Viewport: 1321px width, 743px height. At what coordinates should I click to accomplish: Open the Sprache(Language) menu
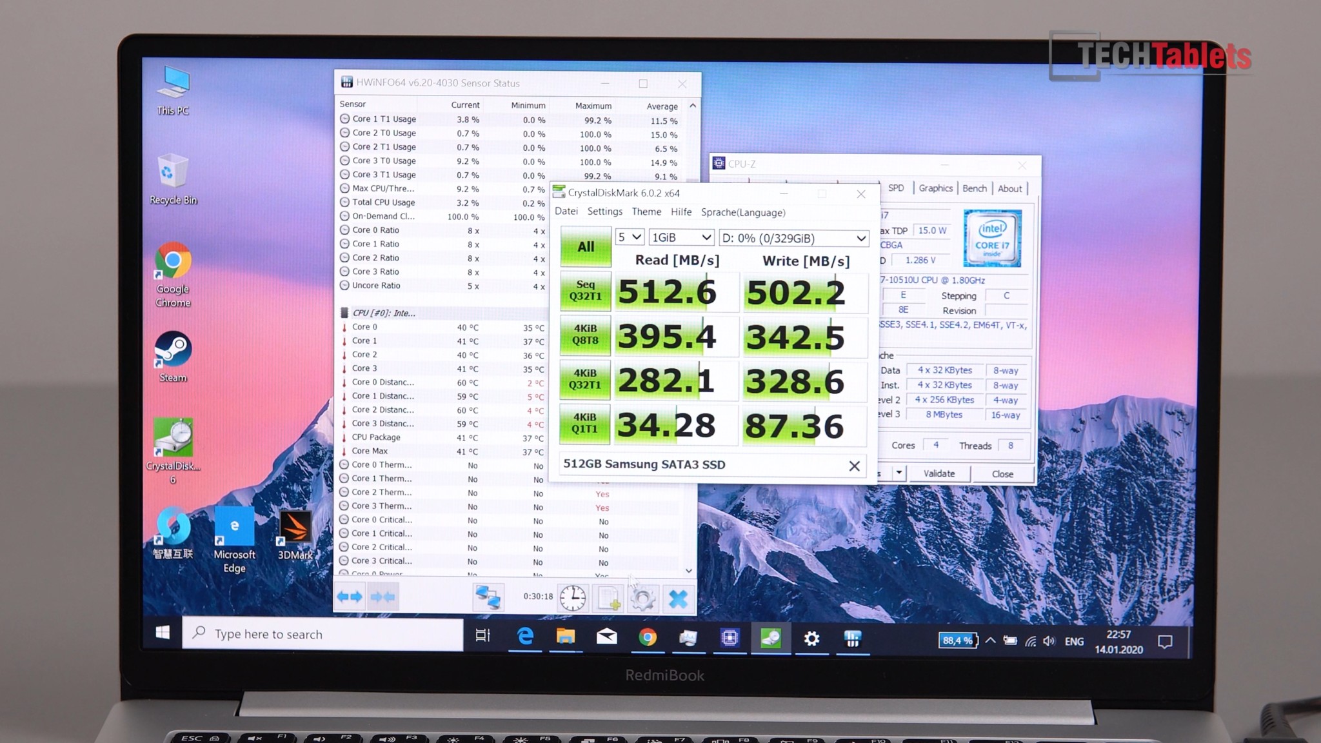pos(743,212)
